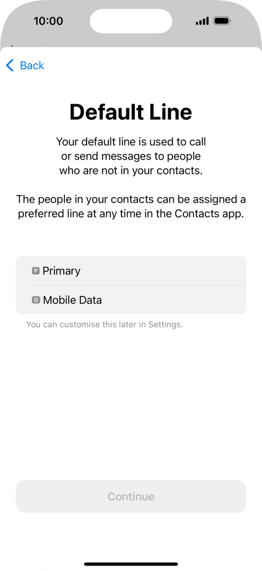The width and height of the screenshot is (262, 571).
Task: Tap empty space right of Primary row
Action: pos(164,271)
